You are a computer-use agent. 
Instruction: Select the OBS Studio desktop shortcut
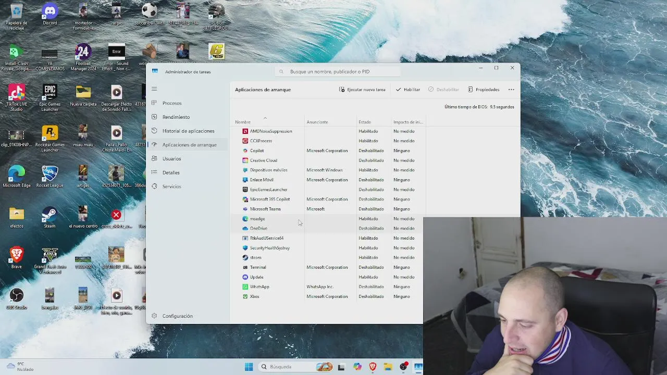coord(17,299)
